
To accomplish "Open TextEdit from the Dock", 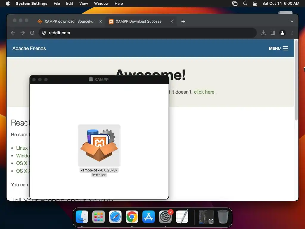I will 182,216.
